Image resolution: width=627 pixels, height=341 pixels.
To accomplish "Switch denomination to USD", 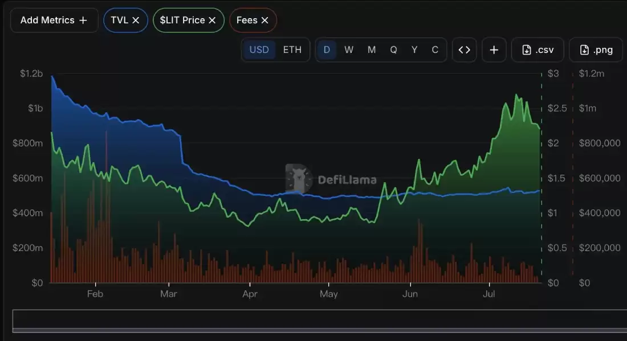I will click(x=259, y=50).
